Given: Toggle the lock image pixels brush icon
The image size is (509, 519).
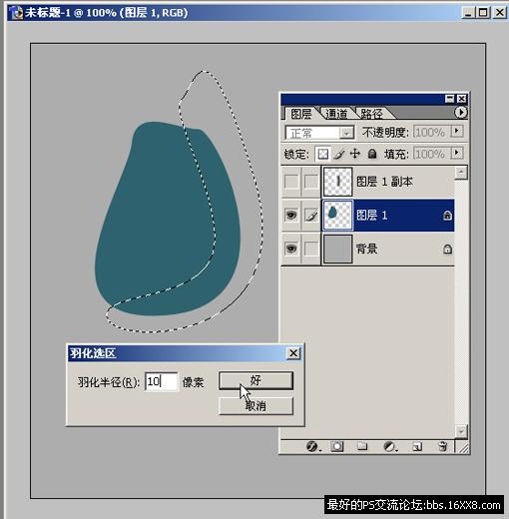Looking at the screenshot, I should tap(339, 154).
